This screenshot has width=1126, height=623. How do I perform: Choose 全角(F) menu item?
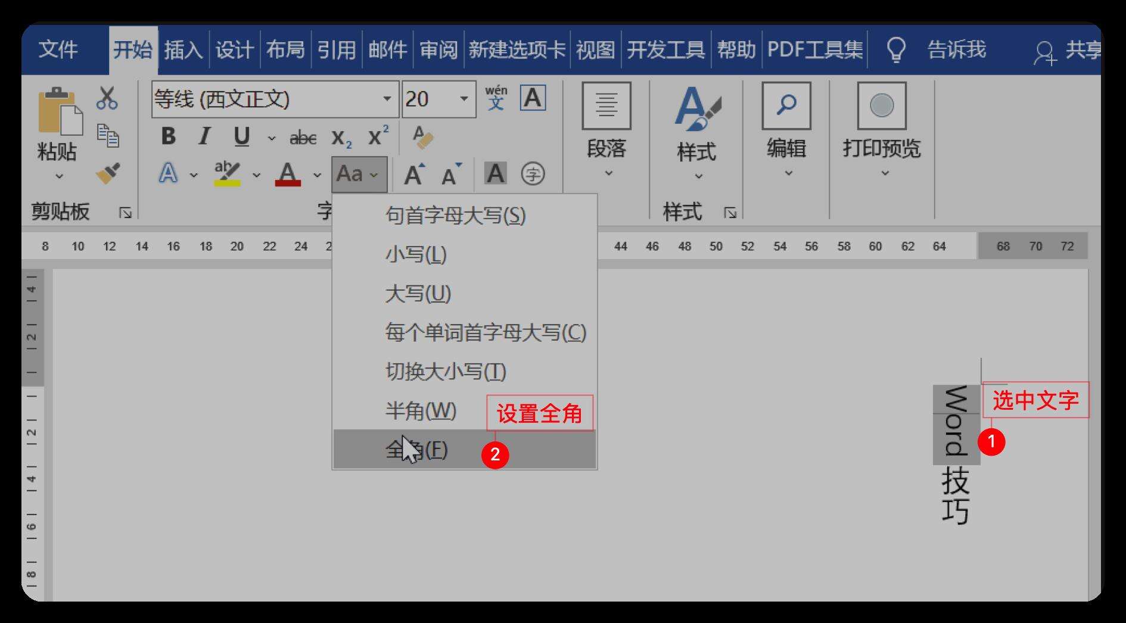[465, 450]
